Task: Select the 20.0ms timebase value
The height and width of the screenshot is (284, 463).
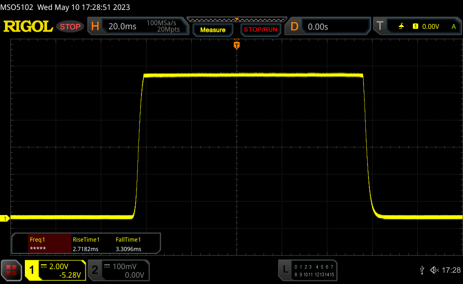Action: coord(122,27)
